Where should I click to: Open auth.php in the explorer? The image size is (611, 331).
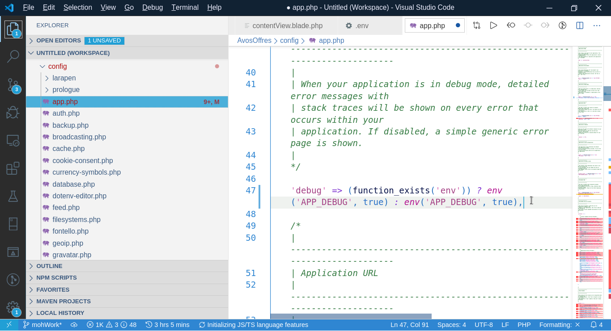point(127,113)
